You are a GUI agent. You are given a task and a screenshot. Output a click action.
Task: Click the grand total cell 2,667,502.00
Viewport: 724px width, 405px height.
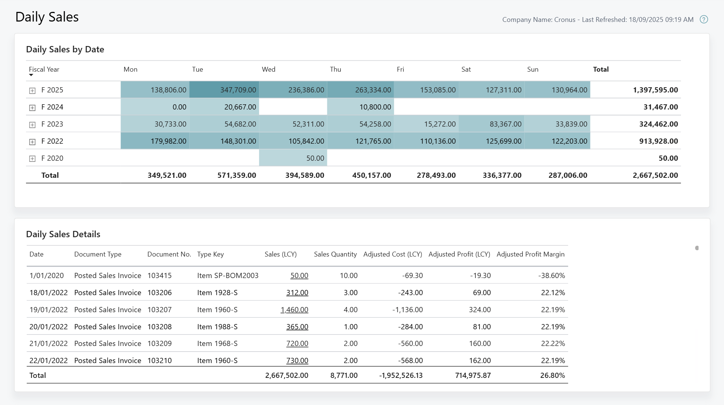(x=654, y=175)
